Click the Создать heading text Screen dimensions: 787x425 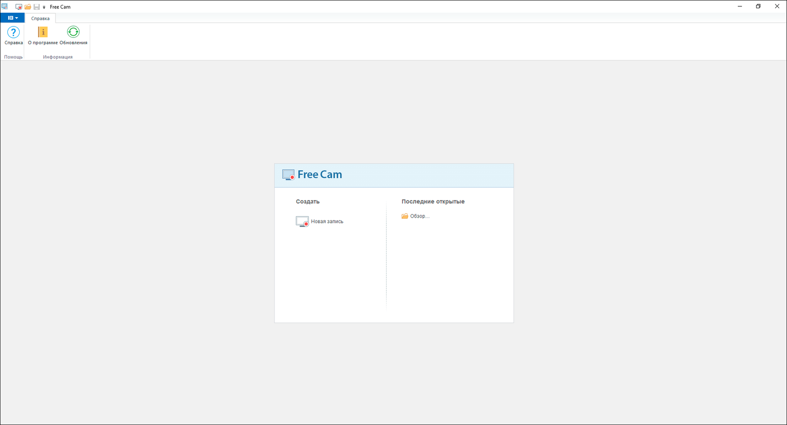[x=307, y=201]
